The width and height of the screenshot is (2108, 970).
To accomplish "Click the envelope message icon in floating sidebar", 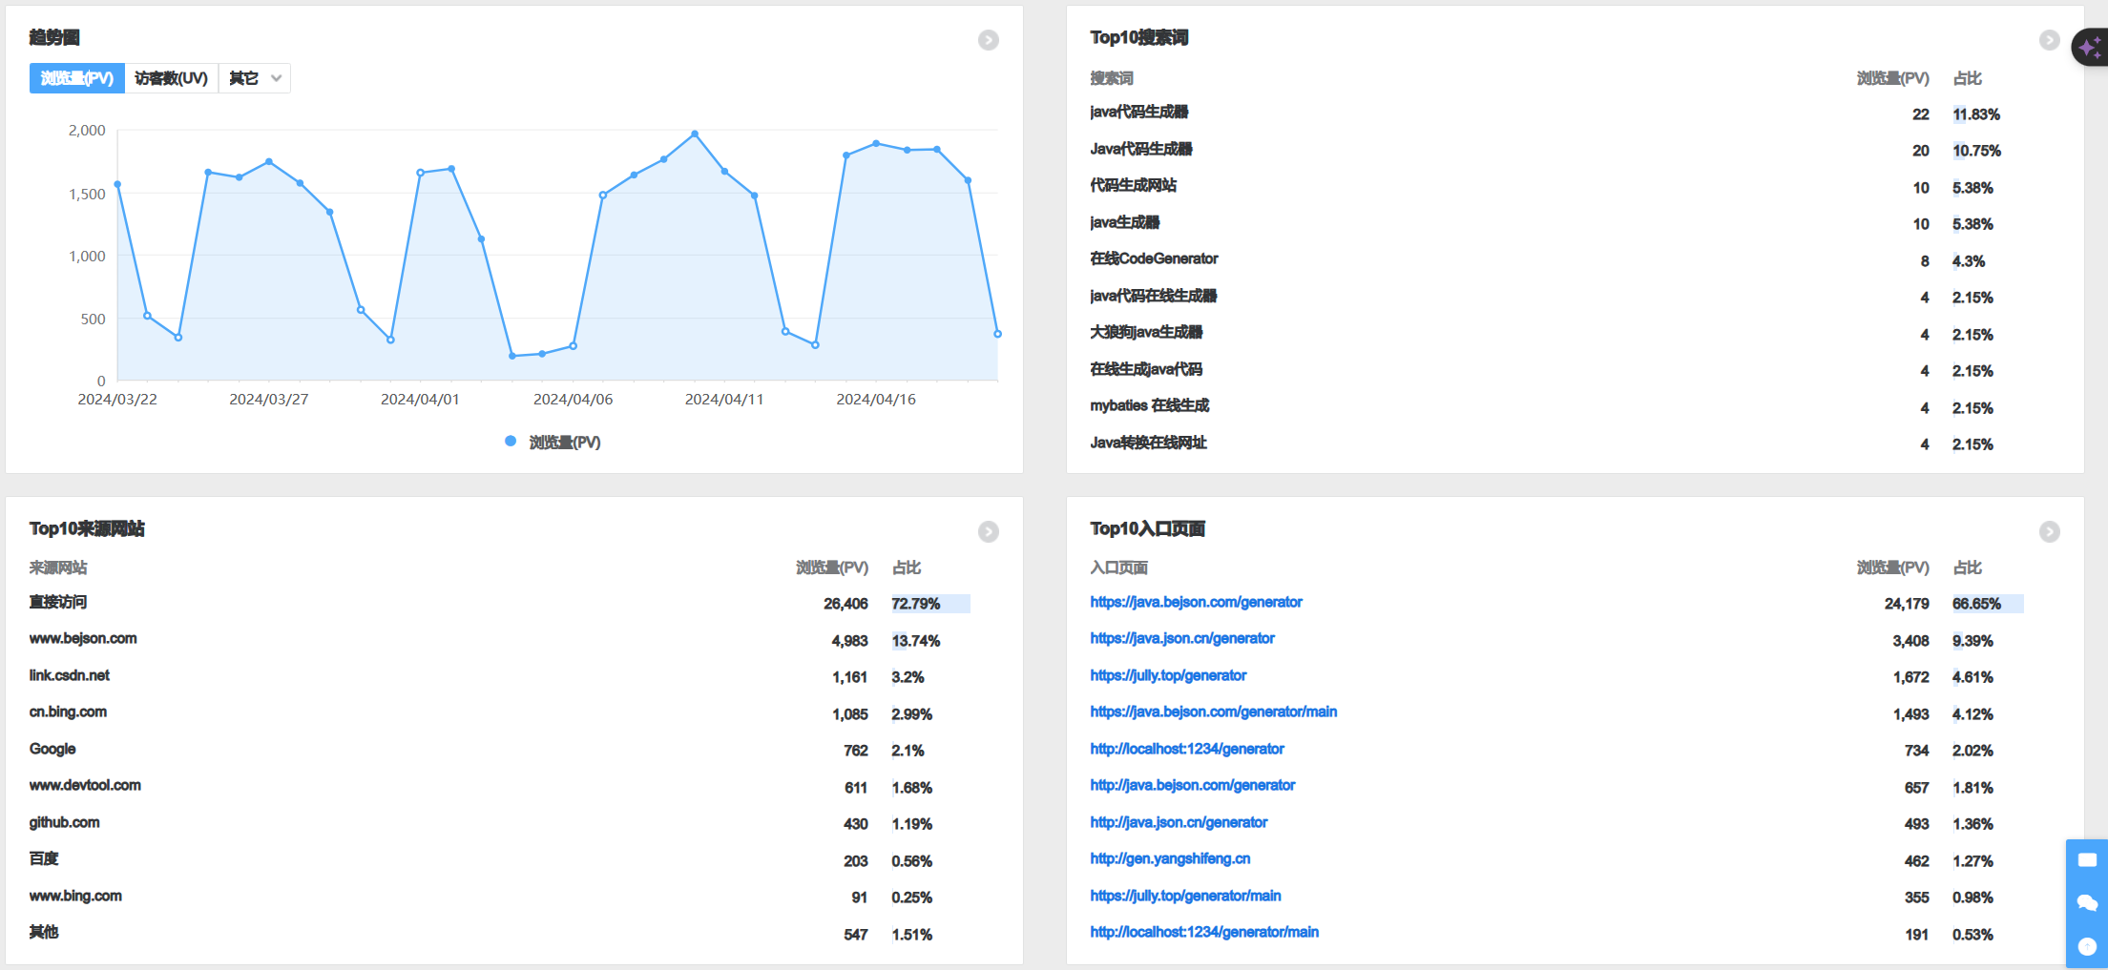I will coord(2087,859).
